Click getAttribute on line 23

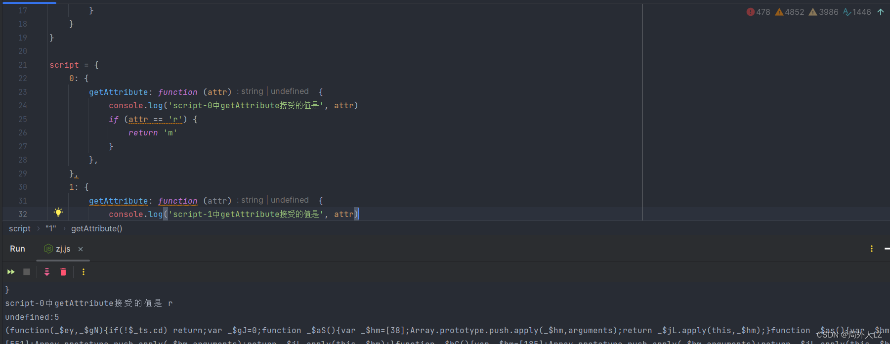click(119, 92)
